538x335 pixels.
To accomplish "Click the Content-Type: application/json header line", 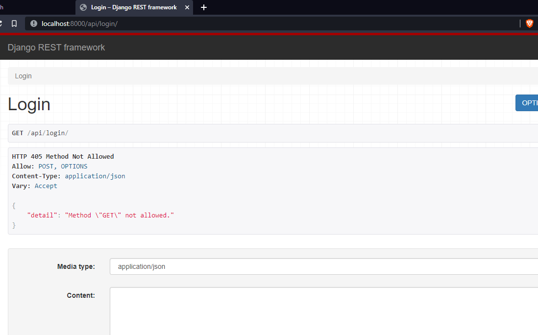I will [69, 176].
